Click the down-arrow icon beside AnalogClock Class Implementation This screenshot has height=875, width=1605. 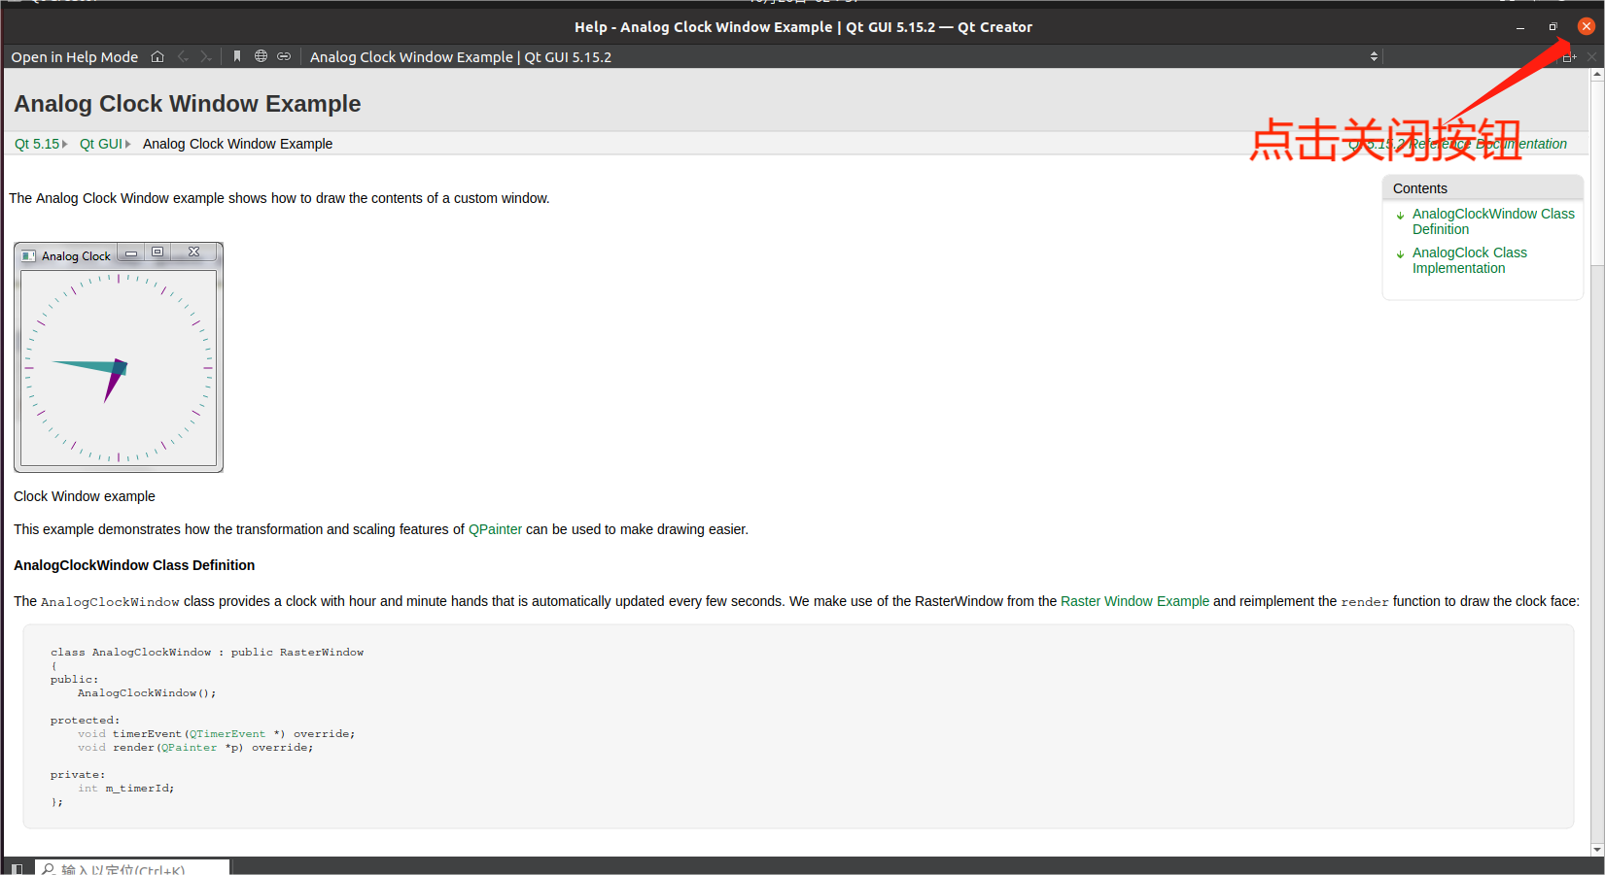(x=1400, y=254)
